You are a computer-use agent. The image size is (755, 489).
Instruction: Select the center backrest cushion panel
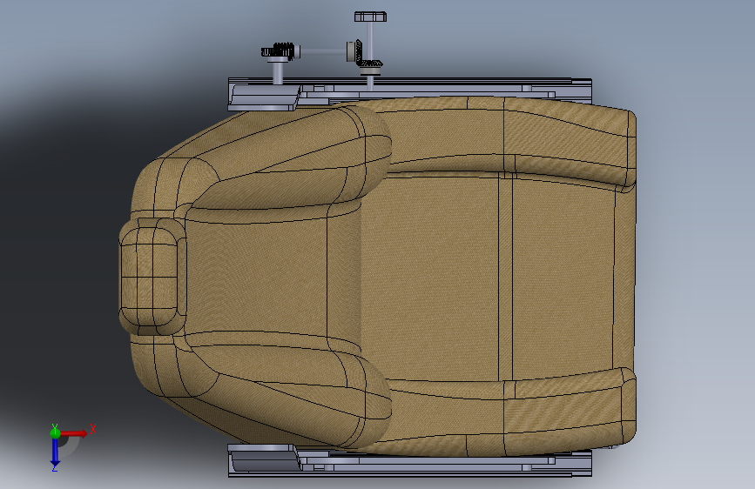255,277
